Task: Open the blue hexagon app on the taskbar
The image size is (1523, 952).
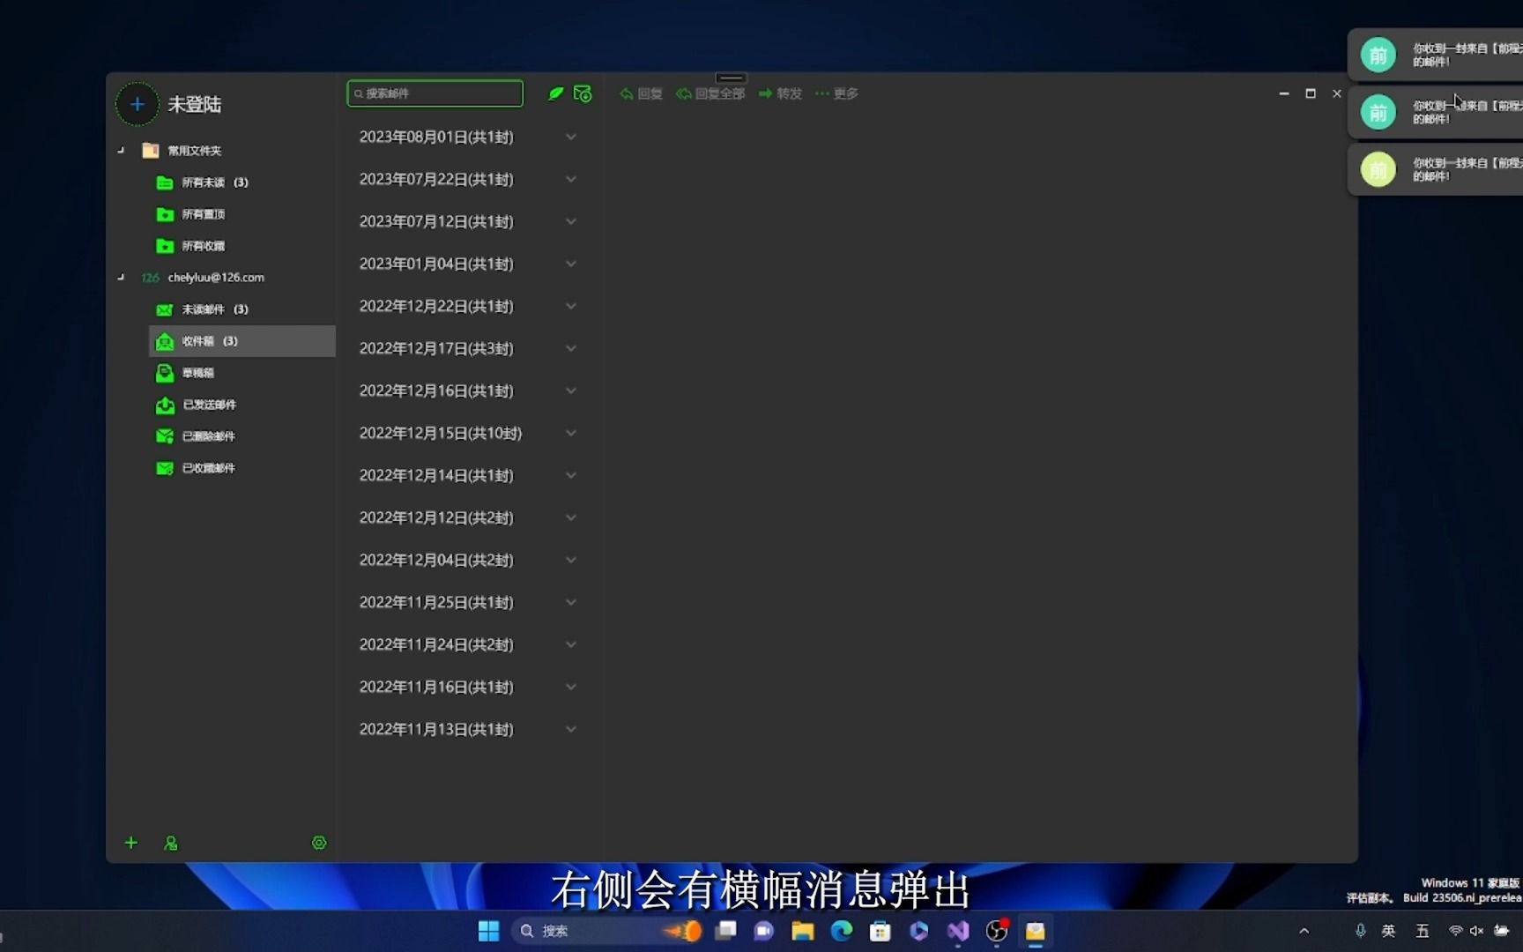Action: point(918,931)
